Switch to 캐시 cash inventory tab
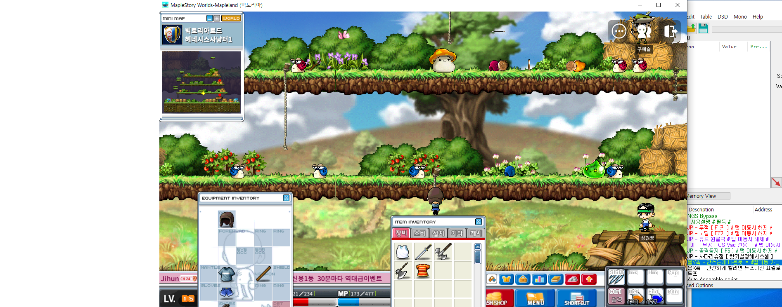This screenshot has height=307, width=782. 475,233
